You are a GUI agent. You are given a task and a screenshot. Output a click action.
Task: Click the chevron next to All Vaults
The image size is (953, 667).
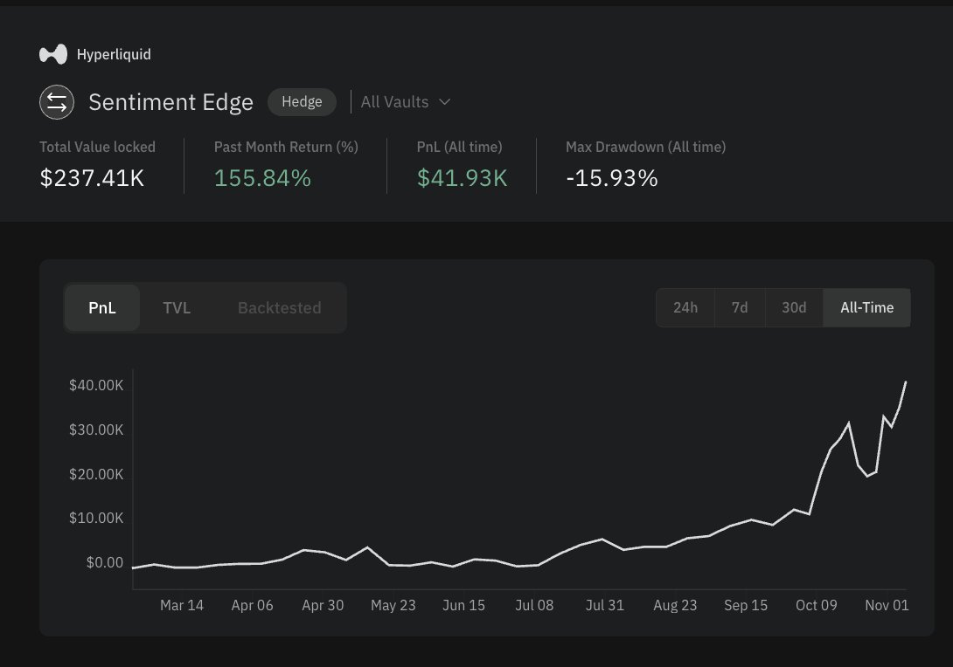[444, 102]
